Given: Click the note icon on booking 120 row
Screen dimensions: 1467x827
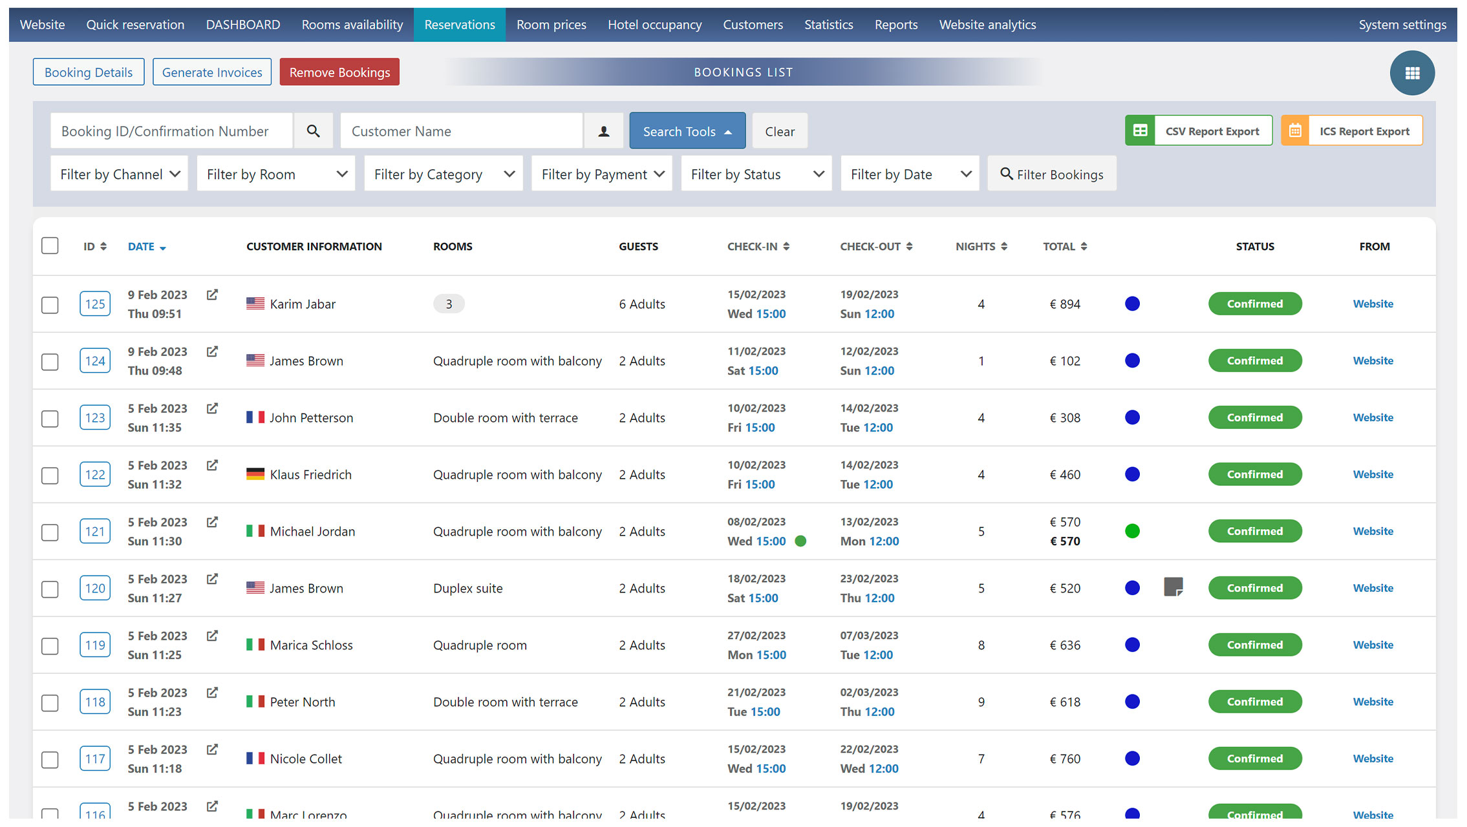Looking at the screenshot, I should [x=1173, y=587].
